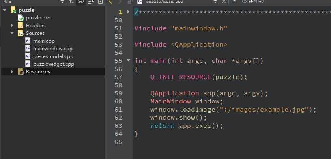Click the mainwindow.cpp file icon
Image resolution: width=331 pixels, height=159 pixels.
coord(28,49)
